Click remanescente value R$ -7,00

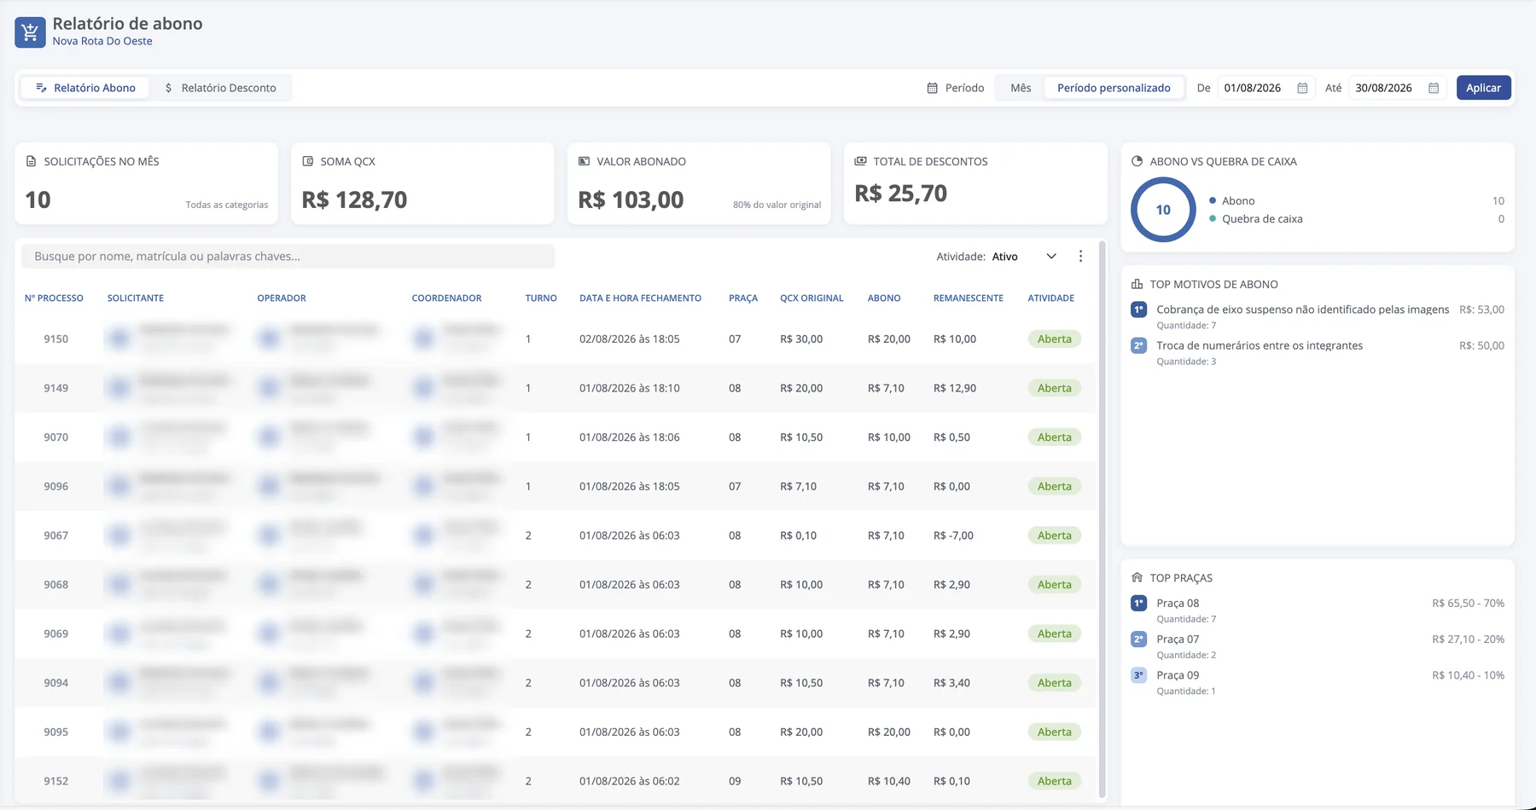click(x=953, y=535)
